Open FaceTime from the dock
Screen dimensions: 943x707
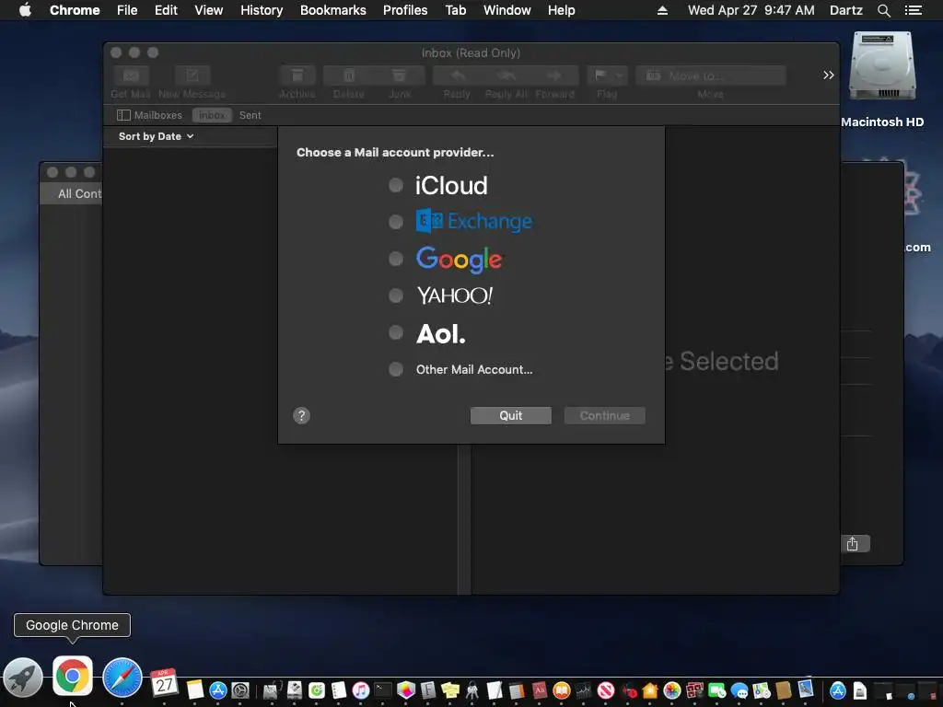(716, 690)
